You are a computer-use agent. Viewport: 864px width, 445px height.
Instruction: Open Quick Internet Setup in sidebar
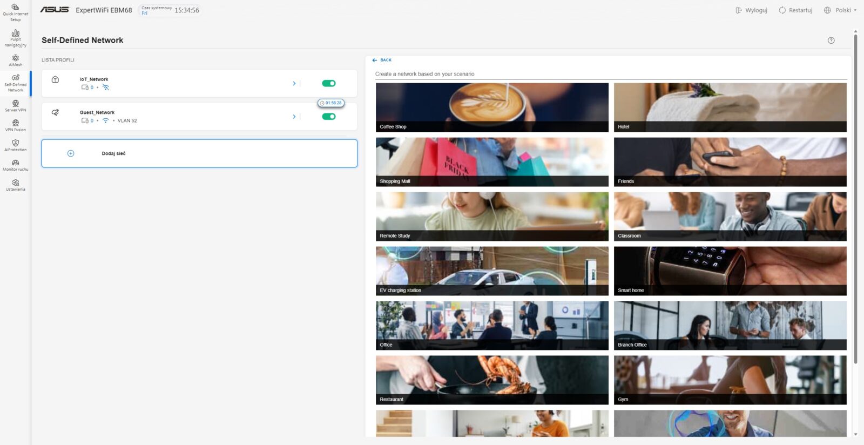point(15,12)
